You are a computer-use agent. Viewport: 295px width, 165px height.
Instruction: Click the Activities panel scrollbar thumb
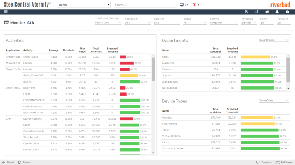pos(153,69)
